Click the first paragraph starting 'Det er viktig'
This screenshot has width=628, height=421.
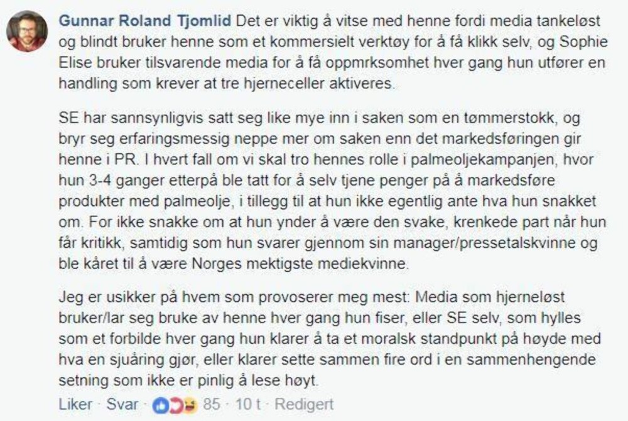pos(333,52)
